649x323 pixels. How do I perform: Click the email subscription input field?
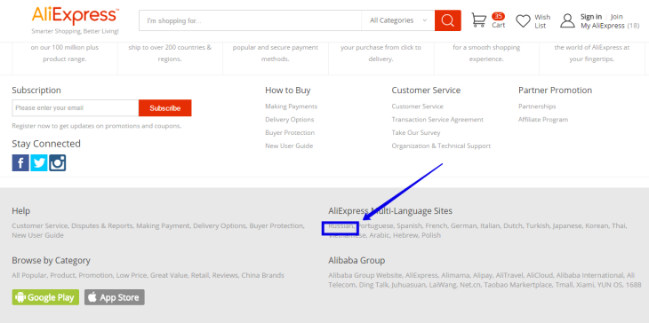(x=76, y=107)
